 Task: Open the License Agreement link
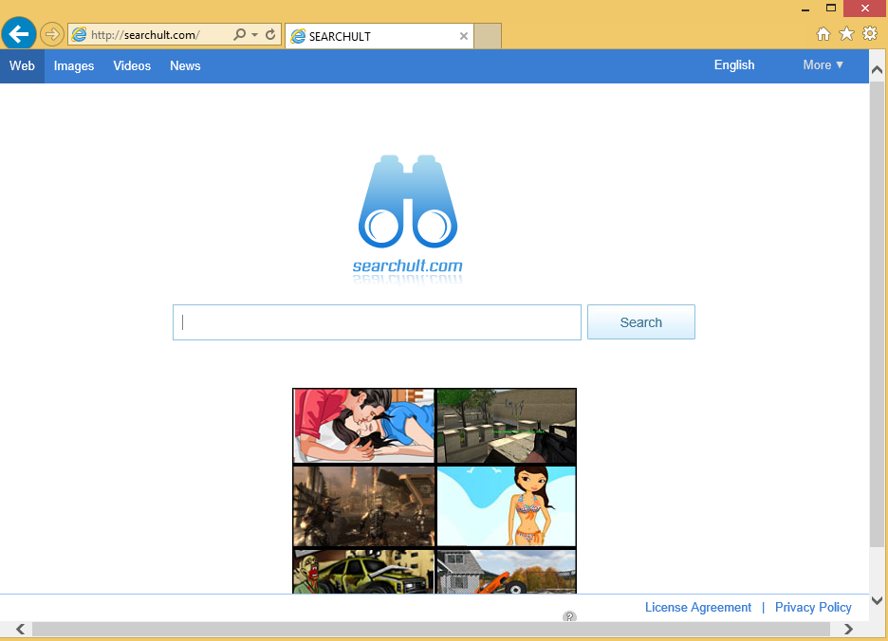pyautogui.click(x=697, y=607)
